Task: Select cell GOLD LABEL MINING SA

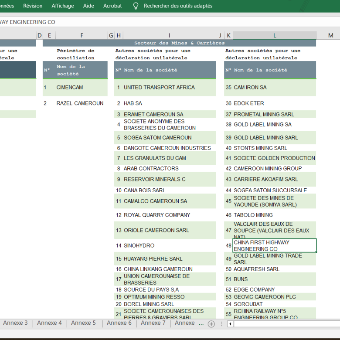Action: pyautogui.click(x=275, y=125)
